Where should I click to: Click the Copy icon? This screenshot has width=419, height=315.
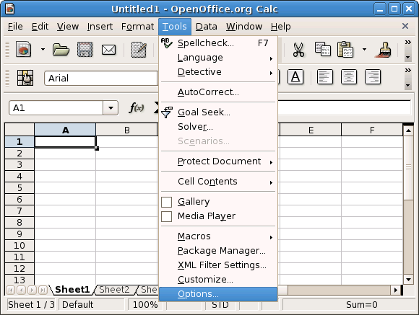coord(322,49)
